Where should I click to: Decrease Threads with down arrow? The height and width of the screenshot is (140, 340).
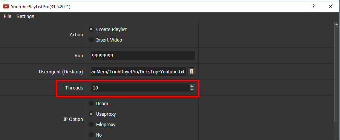[192, 89]
